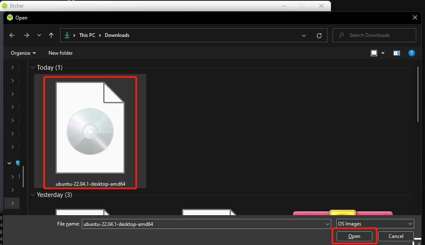The image size is (425, 245).
Task: Refresh the Downloads folder view
Action: [319, 36]
